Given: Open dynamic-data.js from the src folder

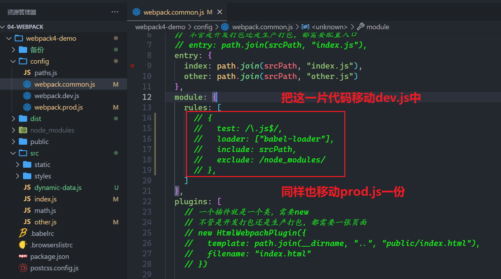Looking at the screenshot, I should coord(58,188).
